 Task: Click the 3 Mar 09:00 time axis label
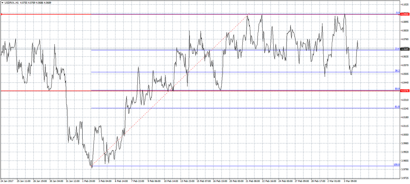click(350, 181)
